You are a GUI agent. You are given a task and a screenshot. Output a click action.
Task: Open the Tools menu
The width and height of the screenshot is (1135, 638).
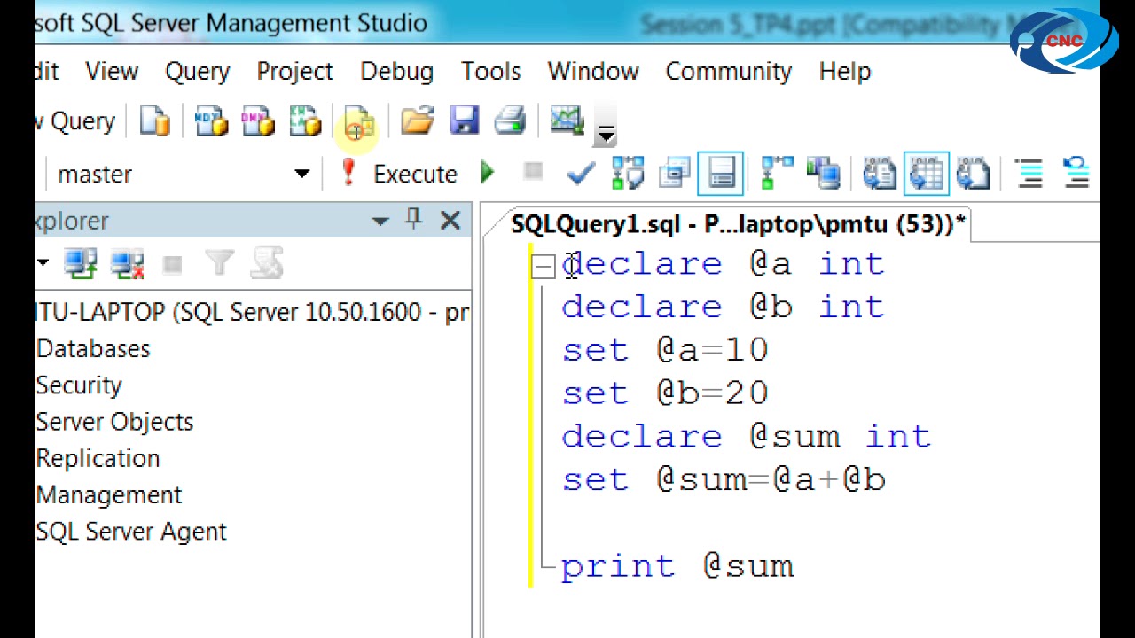click(491, 72)
